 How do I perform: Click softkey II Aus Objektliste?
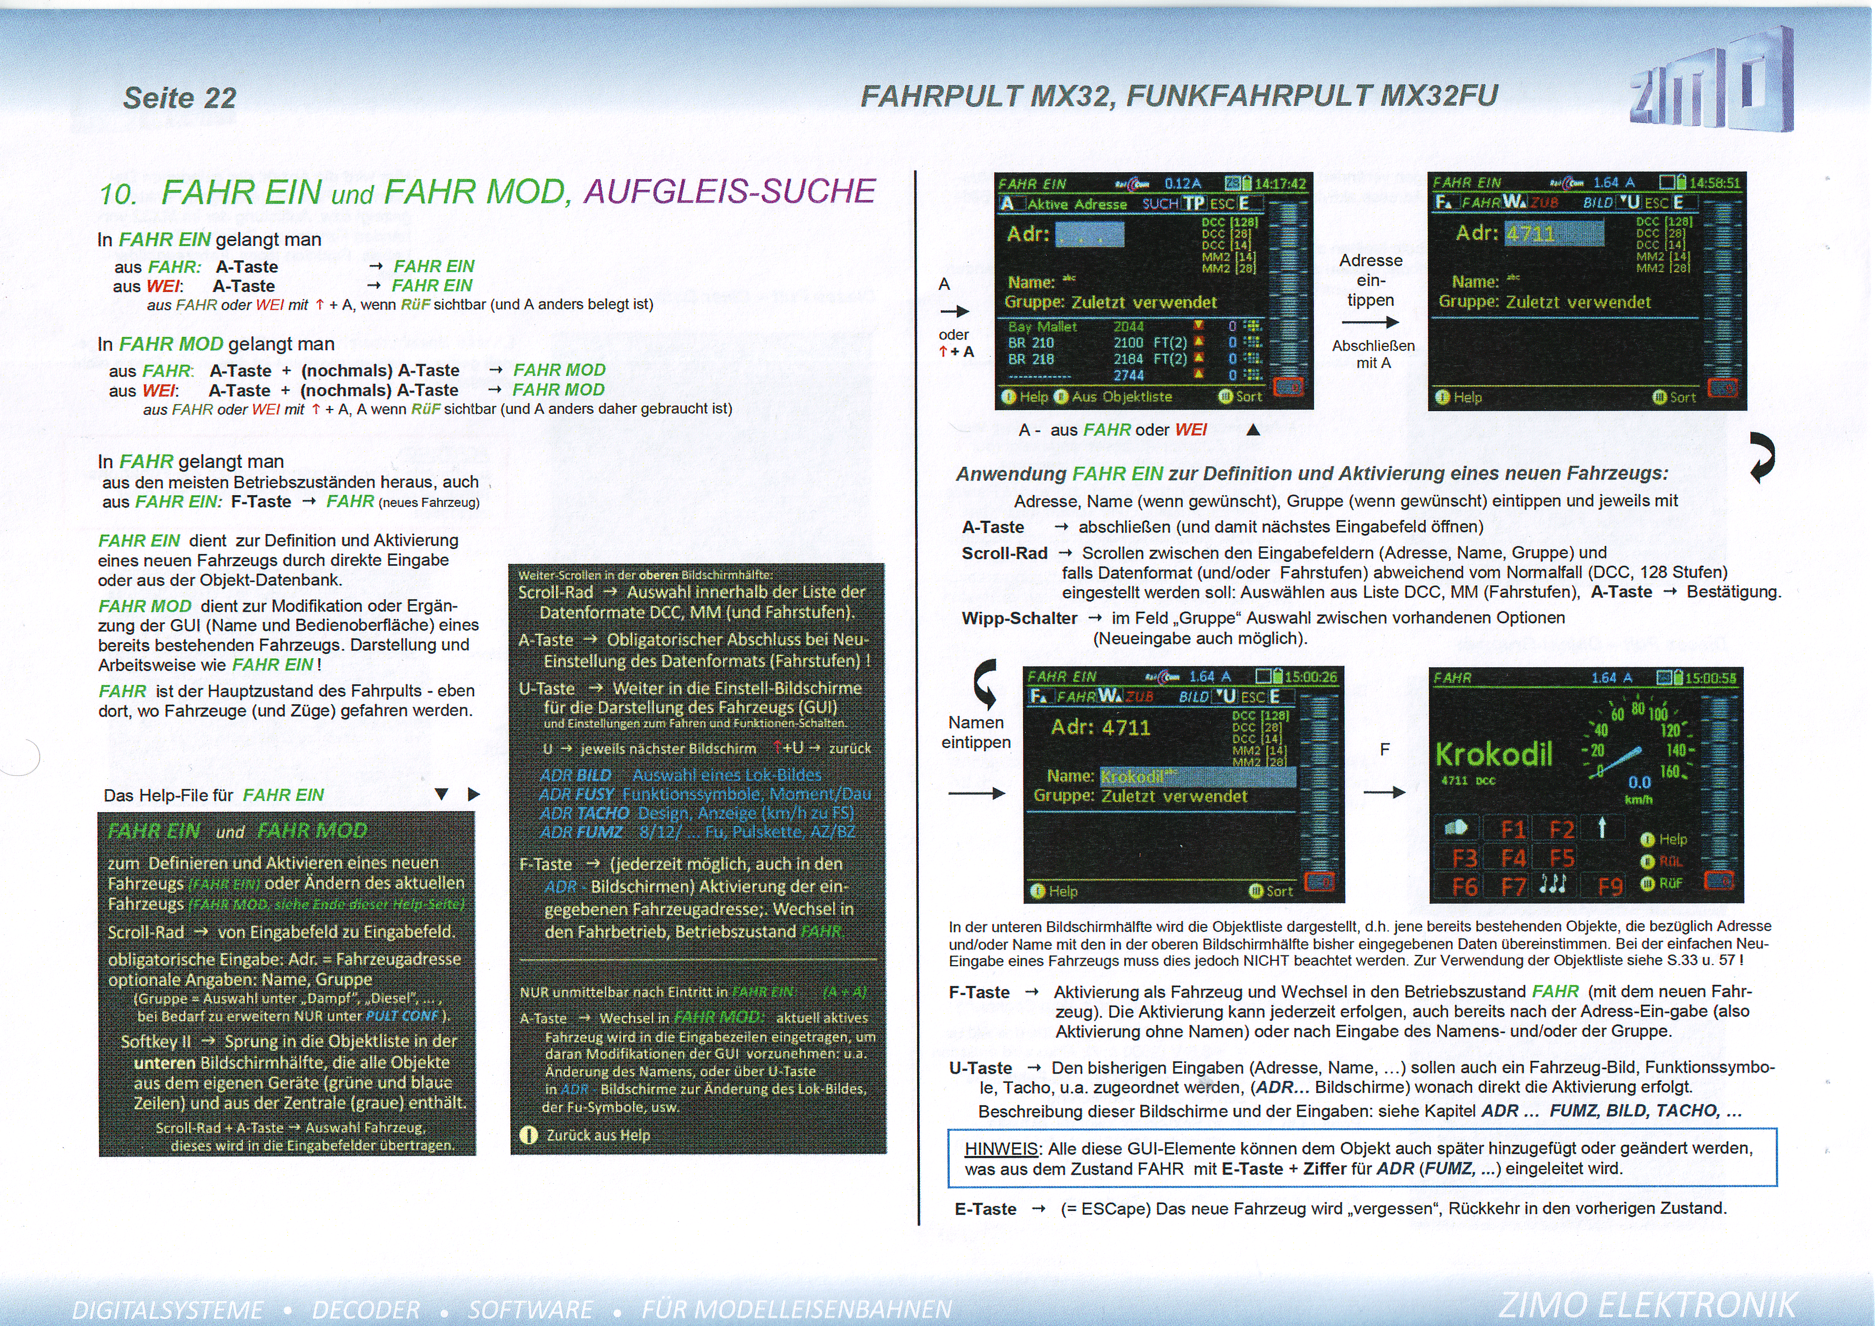coord(1113,396)
